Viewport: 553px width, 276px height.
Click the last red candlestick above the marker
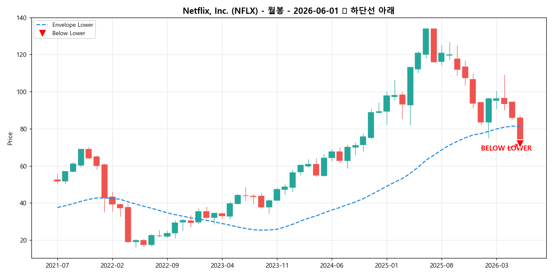point(520,128)
